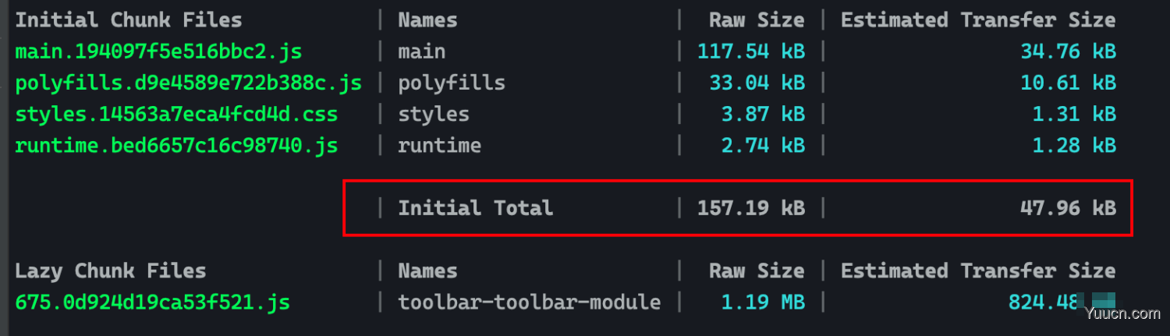Click the 'polyfills' chunk name
The image size is (1170, 336).
pyautogui.click(x=452, y=83)
